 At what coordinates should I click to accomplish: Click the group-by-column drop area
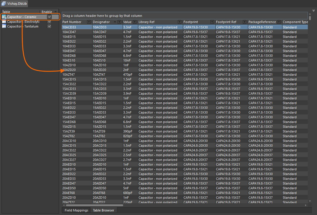[x=185, y=16]
